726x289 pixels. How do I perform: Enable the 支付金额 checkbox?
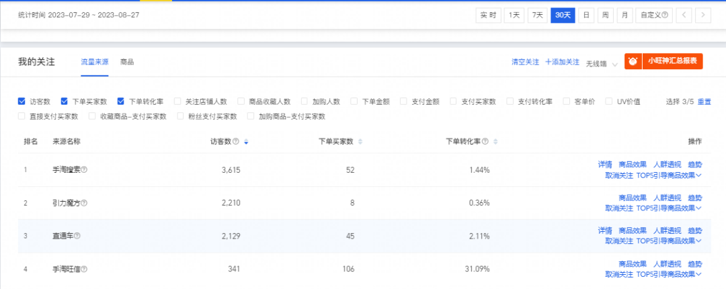[404, 101]
